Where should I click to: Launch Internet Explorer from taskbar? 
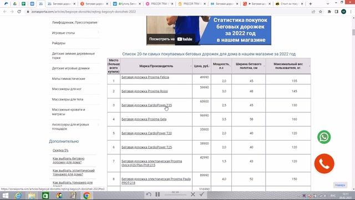18,196
